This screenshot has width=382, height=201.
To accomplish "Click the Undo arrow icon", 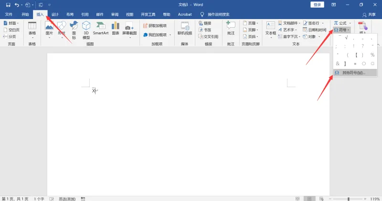I will 17,5.
